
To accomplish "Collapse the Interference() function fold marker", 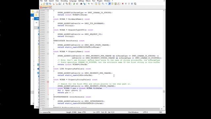I will pyautogui.click(x=48, y=99).
